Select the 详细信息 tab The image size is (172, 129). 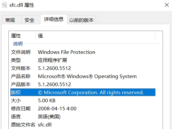(54, 19)
